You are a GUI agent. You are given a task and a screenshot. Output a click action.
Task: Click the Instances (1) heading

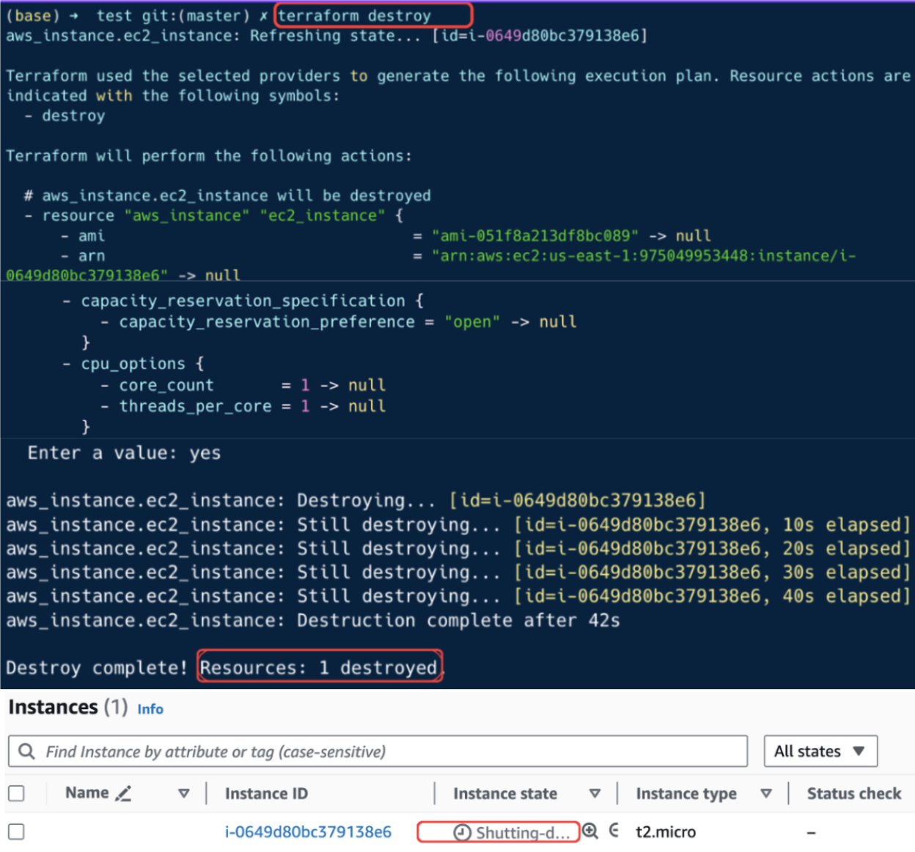point(67,708)
